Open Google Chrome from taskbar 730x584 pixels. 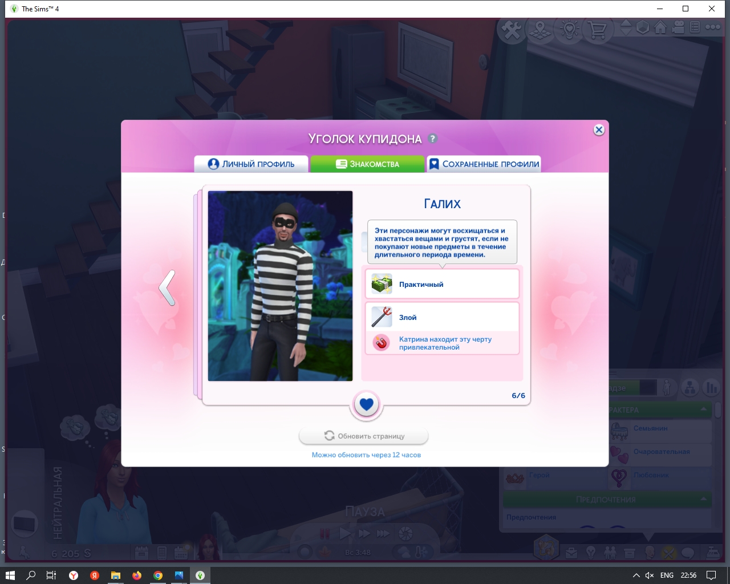[x=158, y=575]
